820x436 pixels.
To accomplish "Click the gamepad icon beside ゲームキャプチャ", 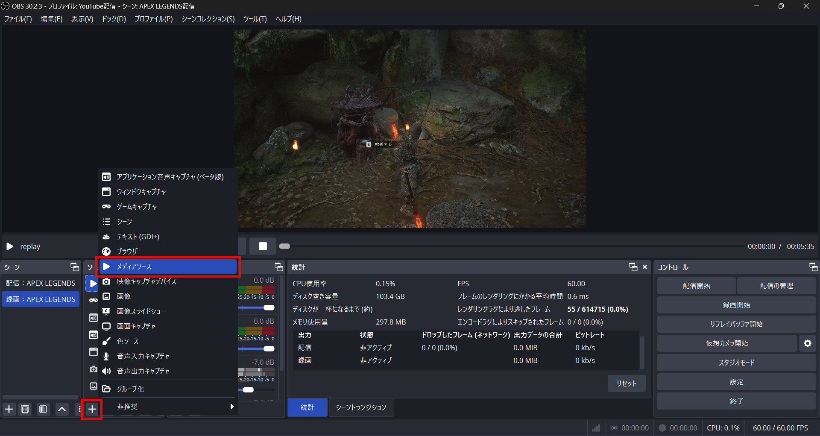I will point(106,207).
